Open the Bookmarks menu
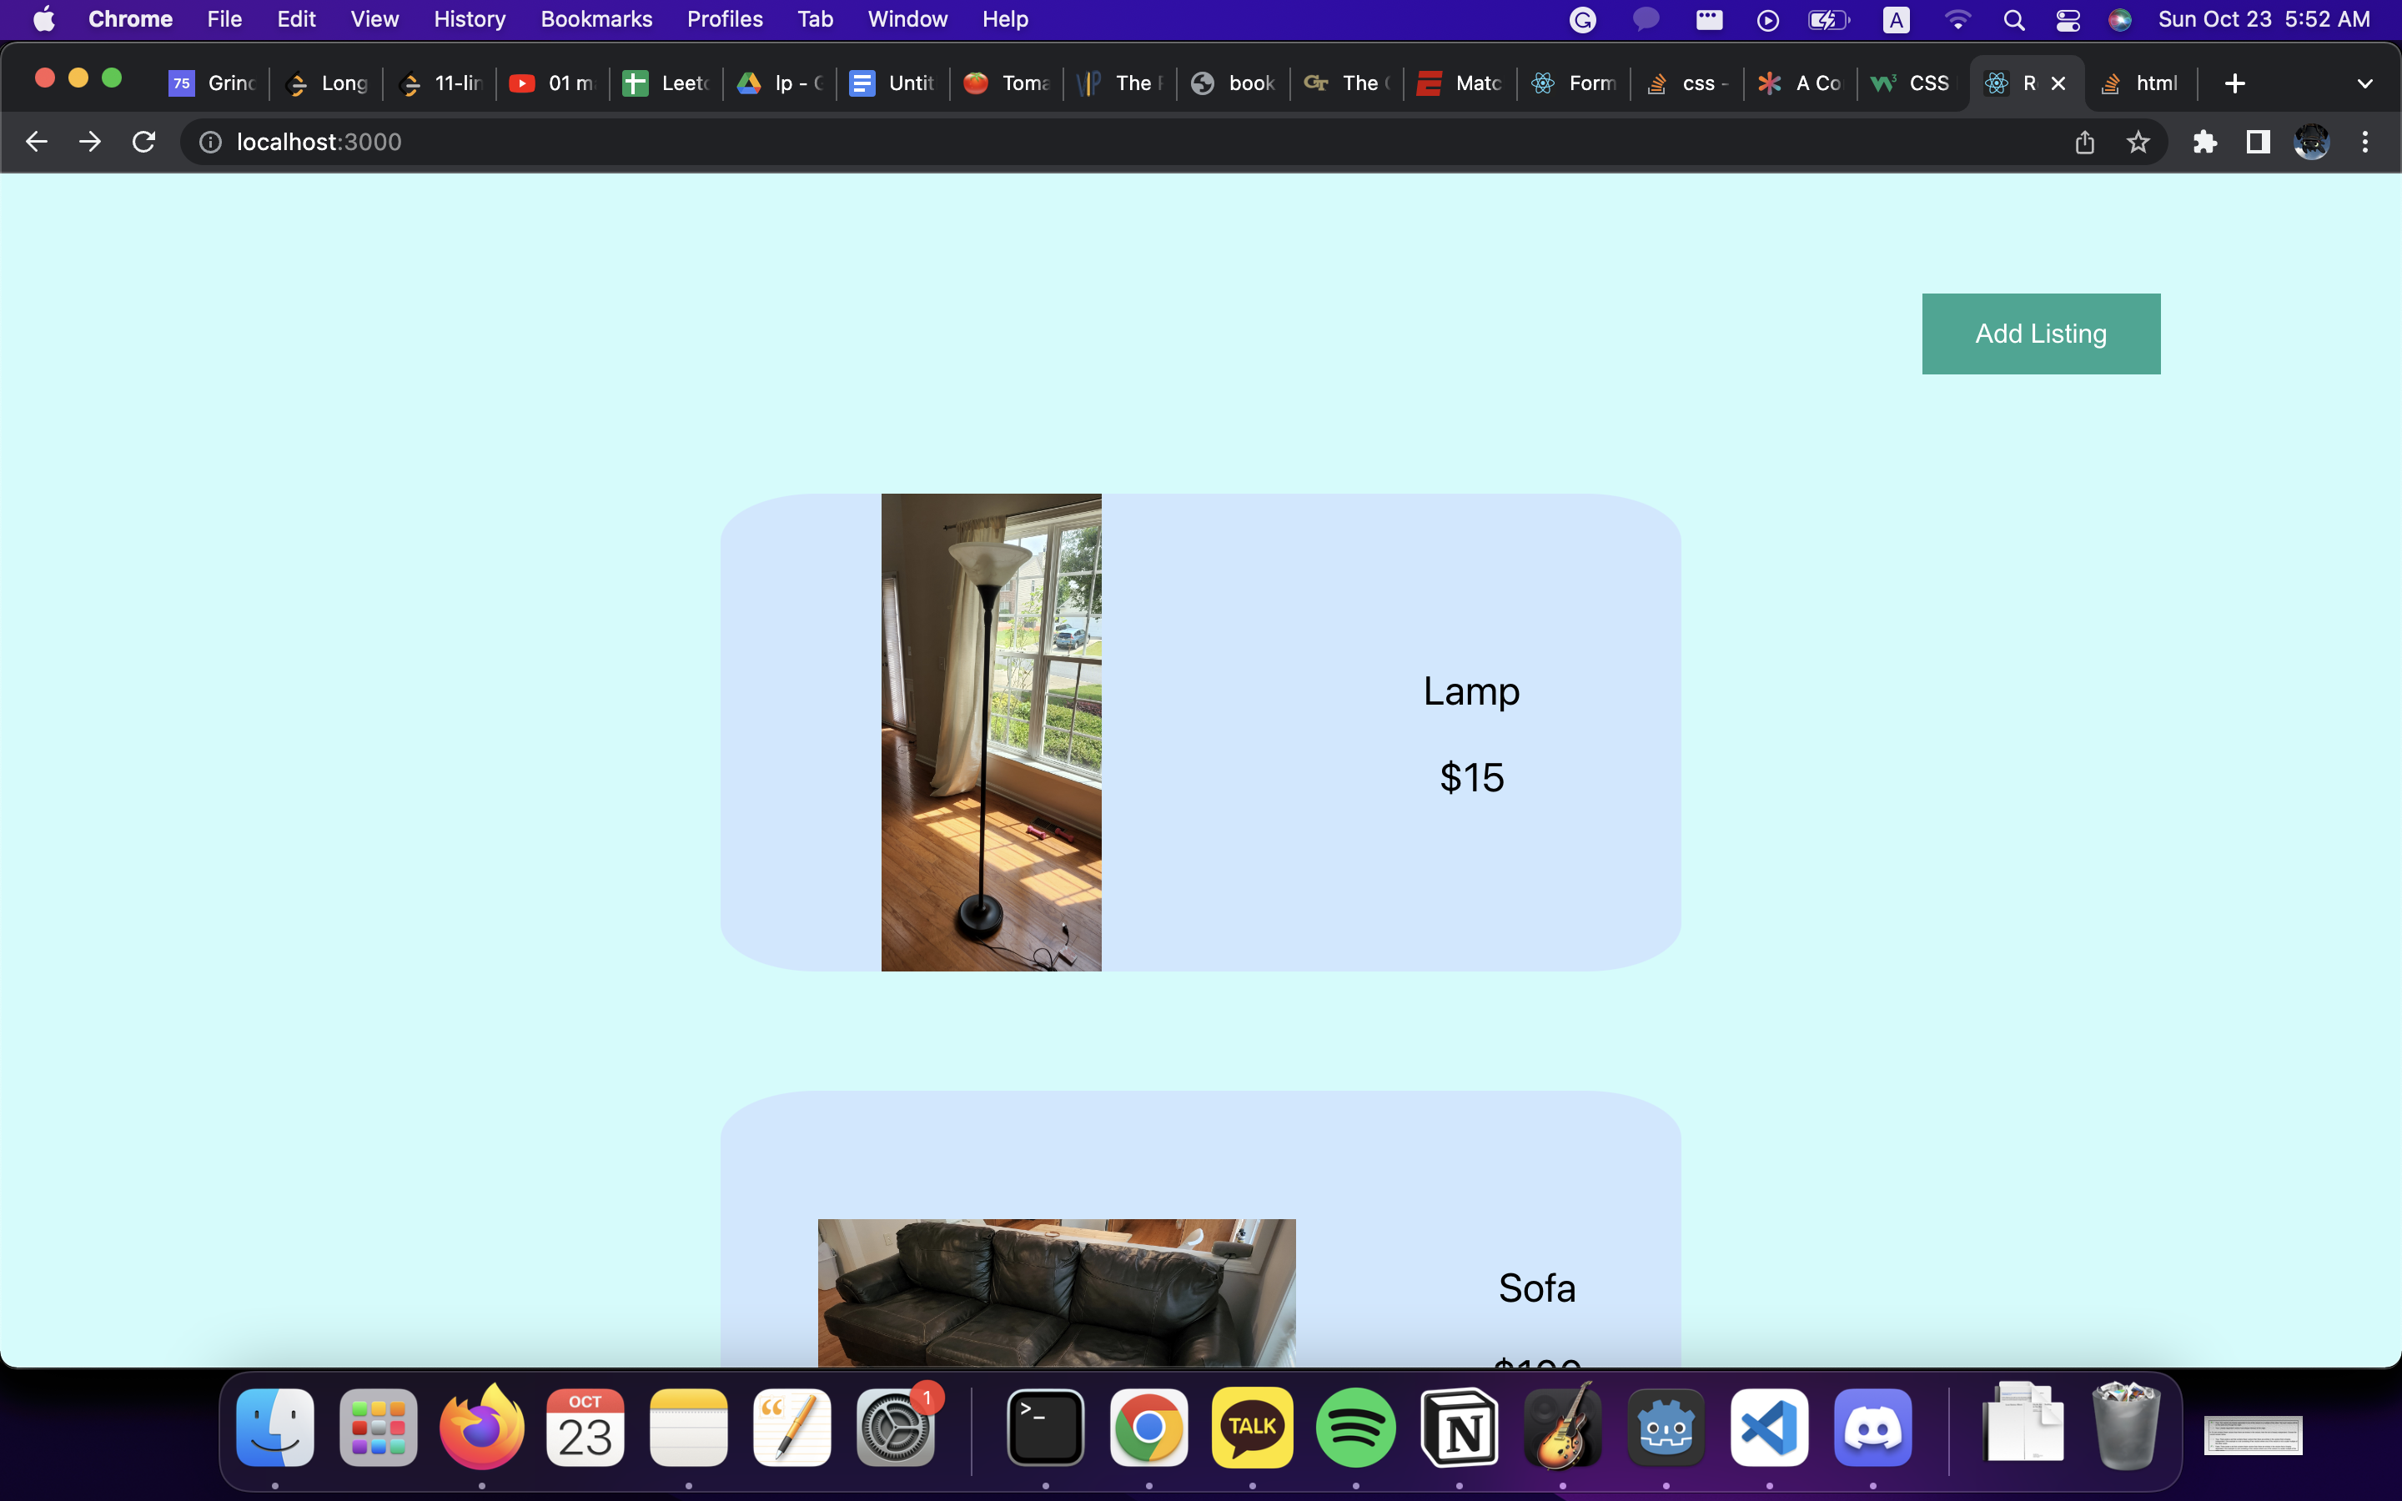Viewport: 2402px width, 1501px height. coord(595,19)
